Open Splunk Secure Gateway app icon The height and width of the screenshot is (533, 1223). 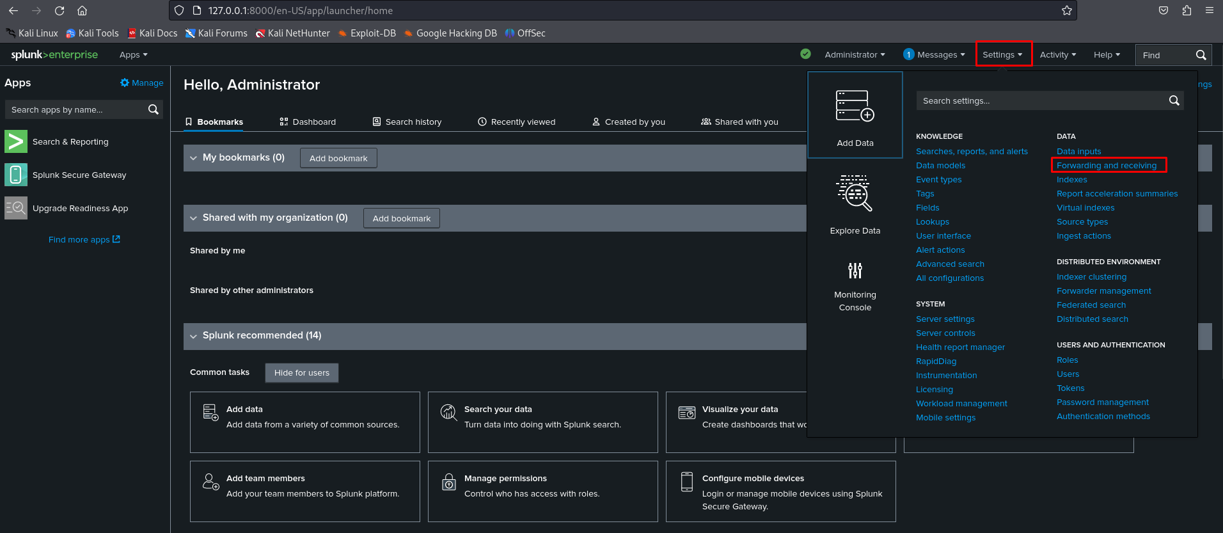pyautogui.click(x=16, y=175)
